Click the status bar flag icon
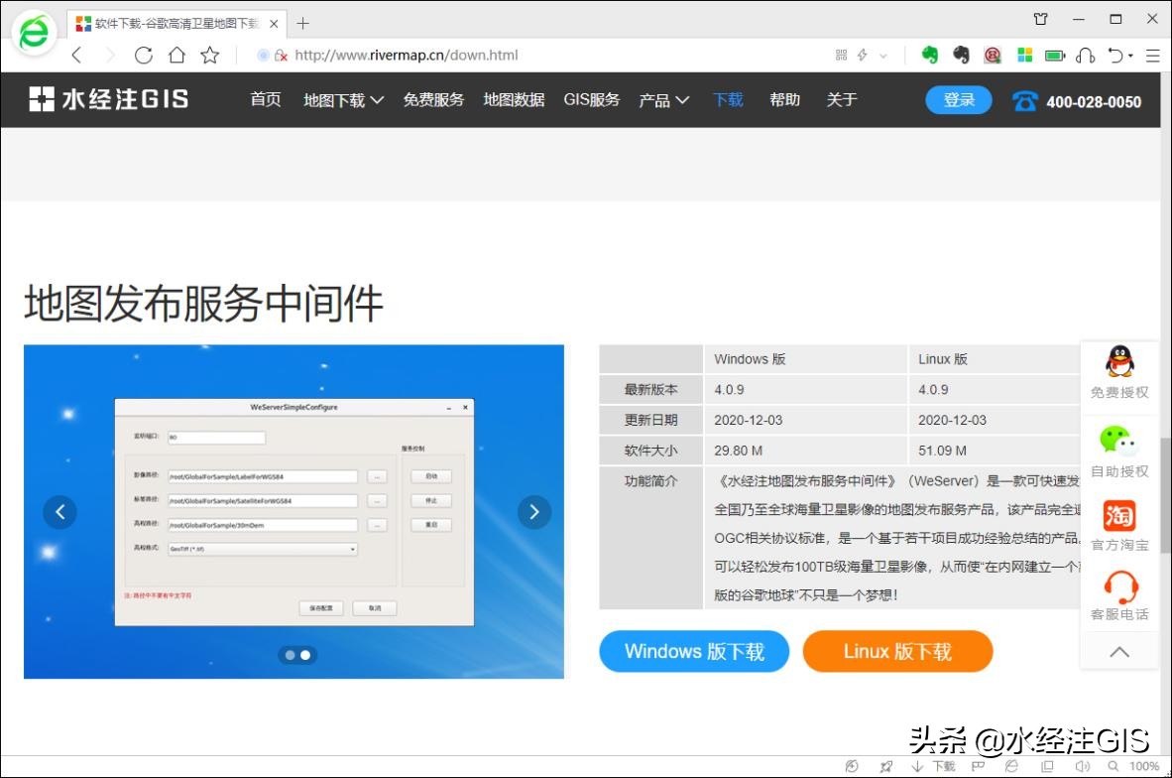Image resolution: width=1172 pixels, height=778 pixels. click(978, 766)
